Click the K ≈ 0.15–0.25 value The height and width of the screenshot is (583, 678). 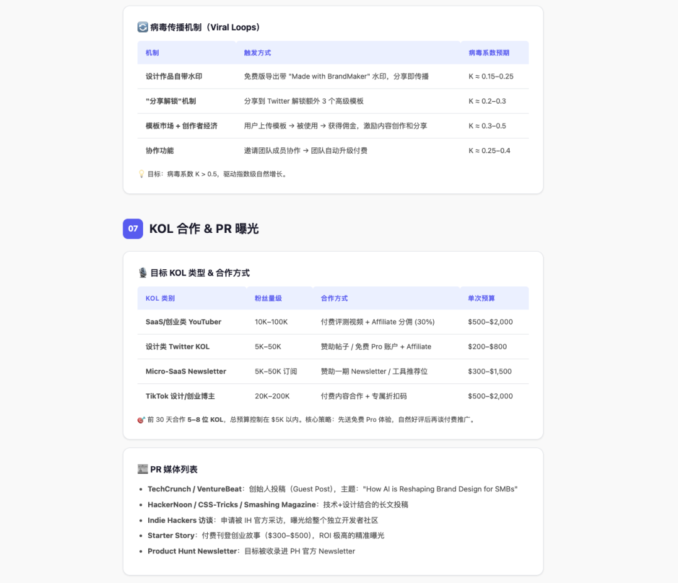tap(491, 77)
